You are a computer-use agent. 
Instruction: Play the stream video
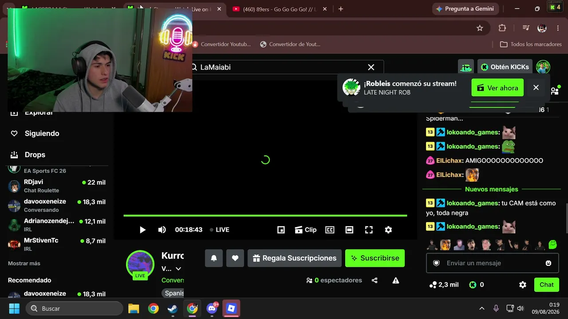[142, 230]
